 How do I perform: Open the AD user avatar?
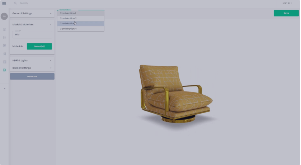tap(4, 16)
